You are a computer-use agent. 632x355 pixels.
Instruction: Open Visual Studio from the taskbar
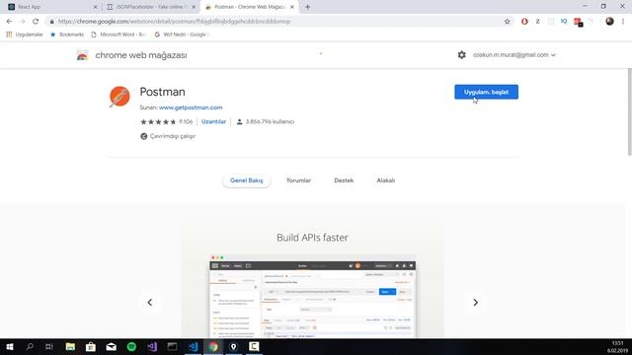(x=152, y=346)
